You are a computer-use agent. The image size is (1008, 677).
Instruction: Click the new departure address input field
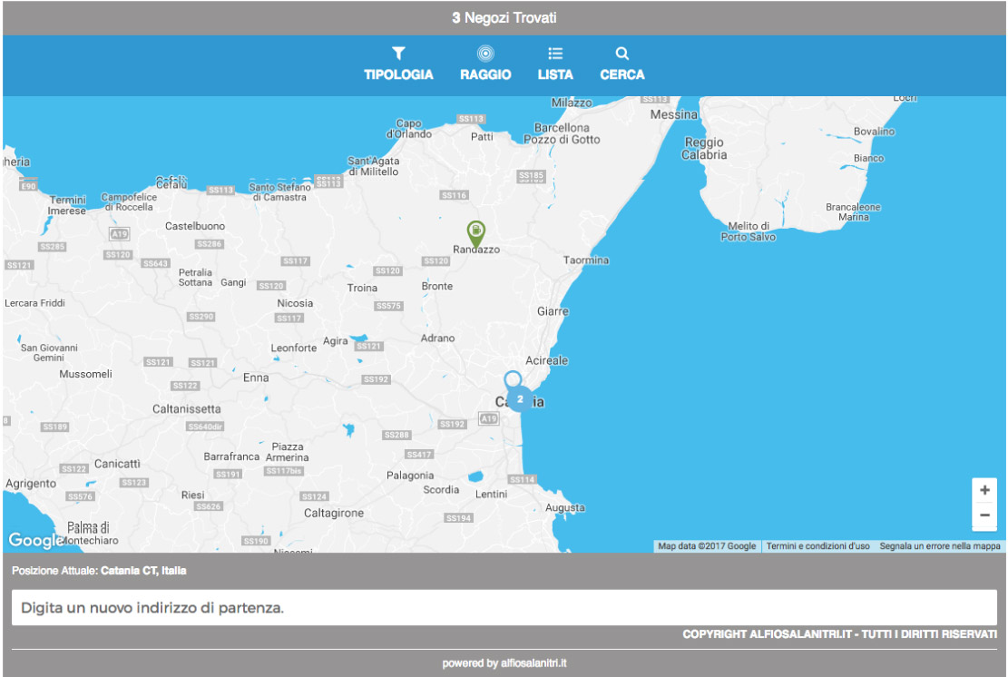[504, 607]
